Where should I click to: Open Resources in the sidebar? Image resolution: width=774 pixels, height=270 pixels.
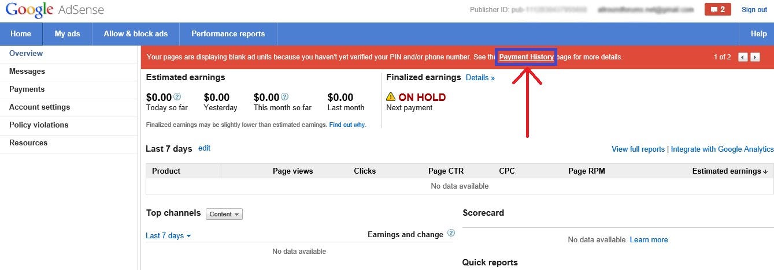click(x=28, y=142)
